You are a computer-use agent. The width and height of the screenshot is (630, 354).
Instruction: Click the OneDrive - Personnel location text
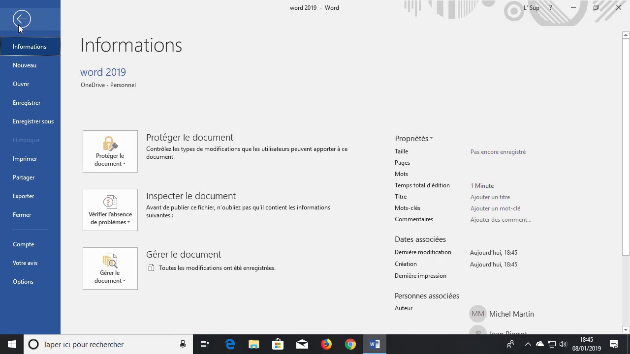pyautogui.click(x=108, y=85)
